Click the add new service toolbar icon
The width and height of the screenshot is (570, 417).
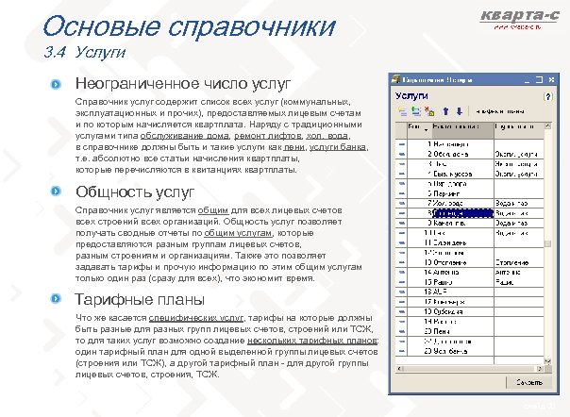click(402, 111)
